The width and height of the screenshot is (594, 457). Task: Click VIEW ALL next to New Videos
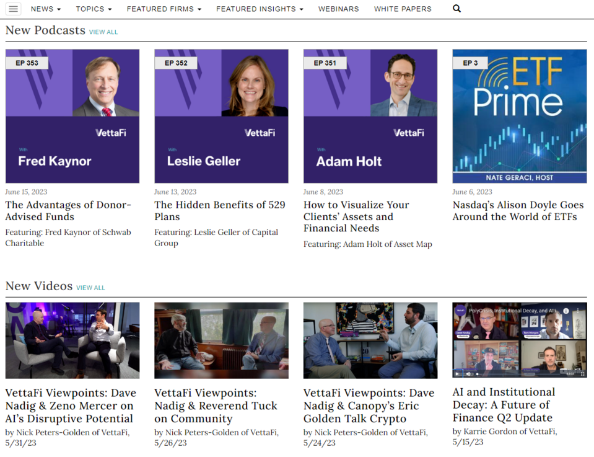[x=90, y=288]
